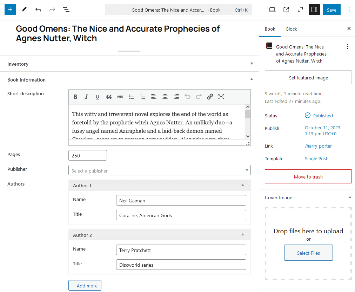The height and width of the screenshot is (292, 355).
Task: Toggle strikethrough text formatting
Action: [x=120, y=97]
